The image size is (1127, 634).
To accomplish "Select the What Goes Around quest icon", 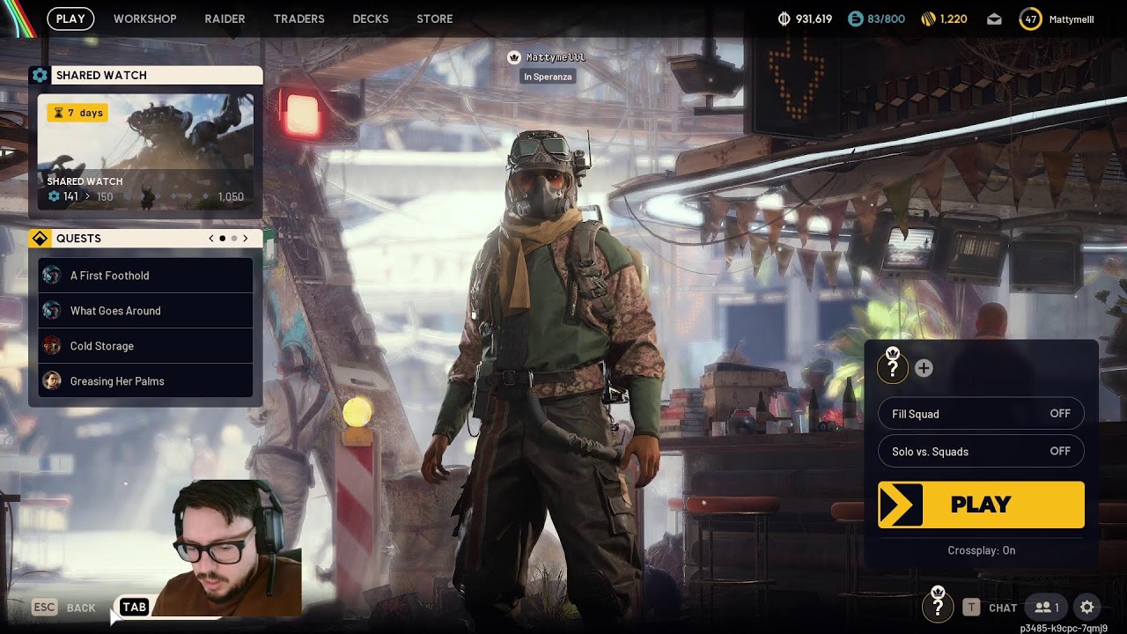I will (x=52, y=311).
